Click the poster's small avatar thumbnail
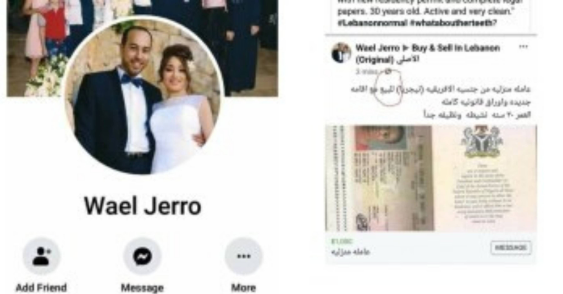 pyautogui.click(x=341, y=53)
